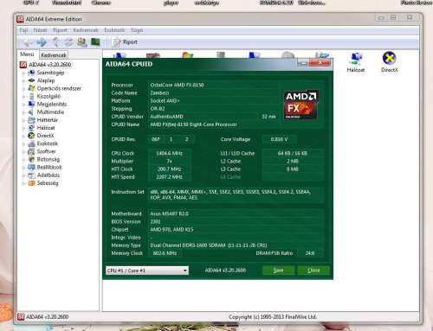
Task: Click the AuthenticAMD vendor text
Action: pyautogui.click(x=166, y=117)
